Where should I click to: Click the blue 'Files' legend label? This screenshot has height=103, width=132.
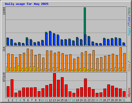(x=129, y=21)
